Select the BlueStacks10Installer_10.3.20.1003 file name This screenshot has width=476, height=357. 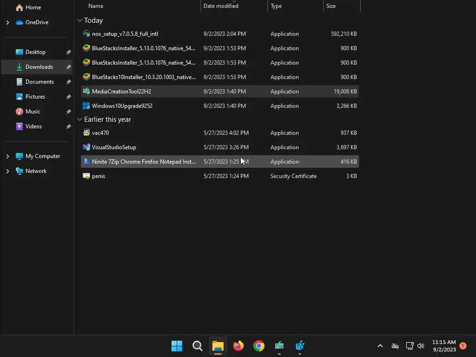(144, 77)
